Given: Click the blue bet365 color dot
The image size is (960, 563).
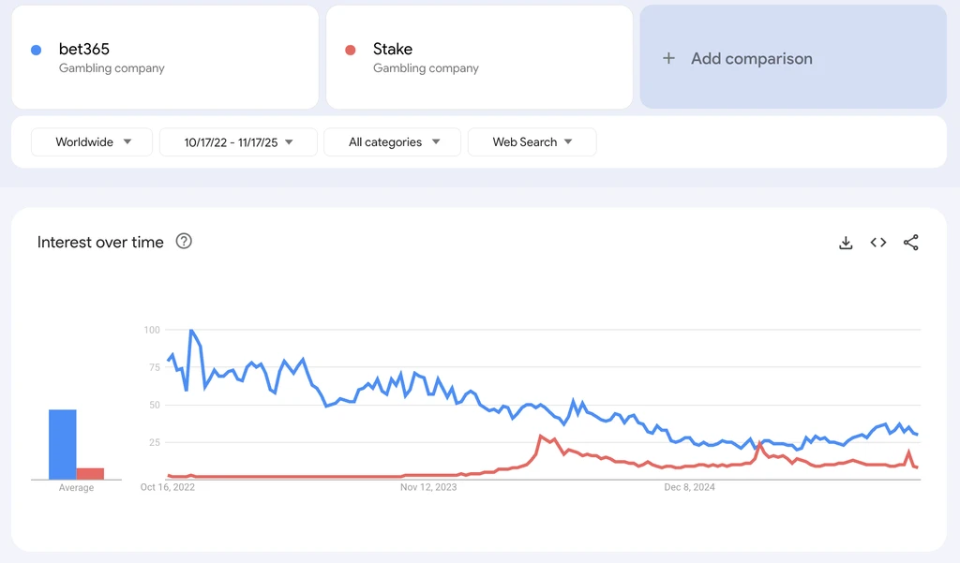Looking at the screenshot, I should pos(36,50).
